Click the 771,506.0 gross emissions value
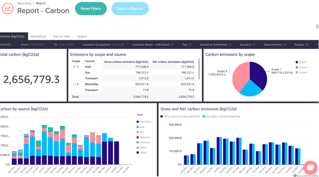Screen dimensions: 319x177 [x=142, y=67]
